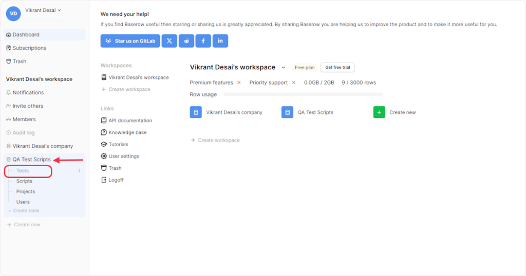Click the Star us on GitLab button

(x=130, y=41)
